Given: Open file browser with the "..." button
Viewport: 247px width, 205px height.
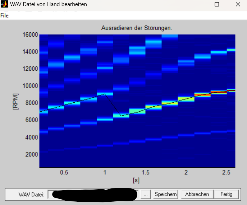Looking at the screenshot, I should (x=146, y=194).
